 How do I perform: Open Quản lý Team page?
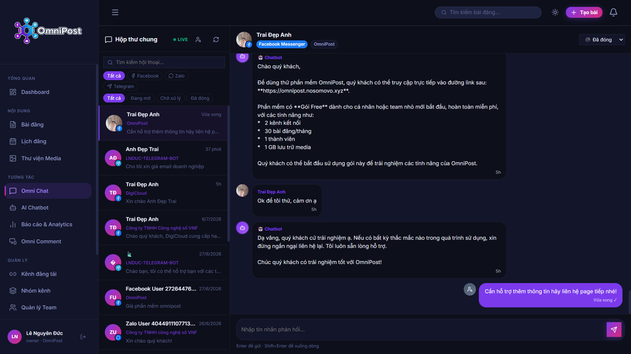pyautogui.click(x=48, y=308)
